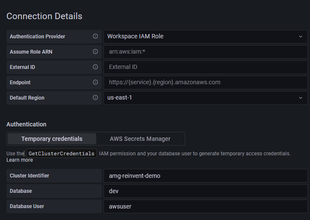The image size is (310, 220).
Task: Click the Database field containing dev
Action: pos(205,191)
